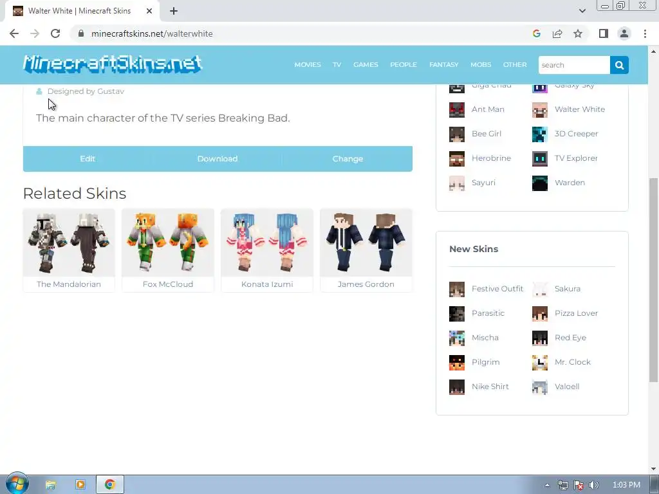
Task: Click the Designed by Gustav text
Action: (86, 91)
